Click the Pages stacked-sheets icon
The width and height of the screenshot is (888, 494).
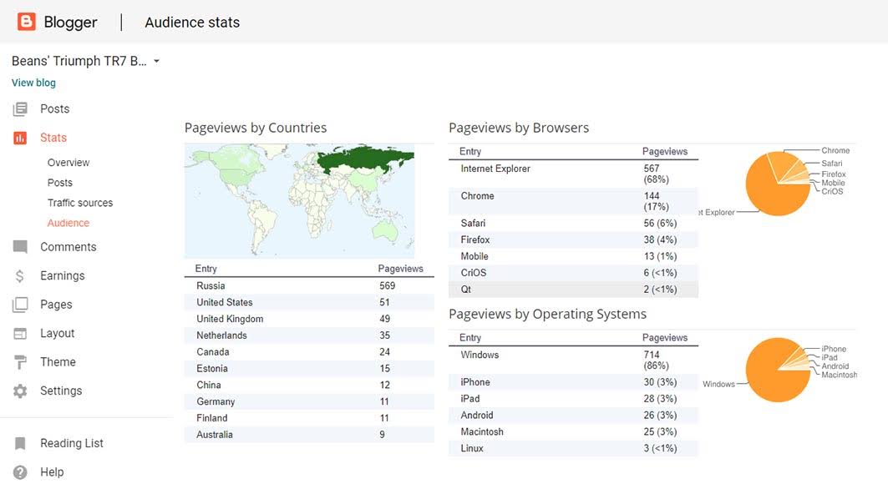20,305
